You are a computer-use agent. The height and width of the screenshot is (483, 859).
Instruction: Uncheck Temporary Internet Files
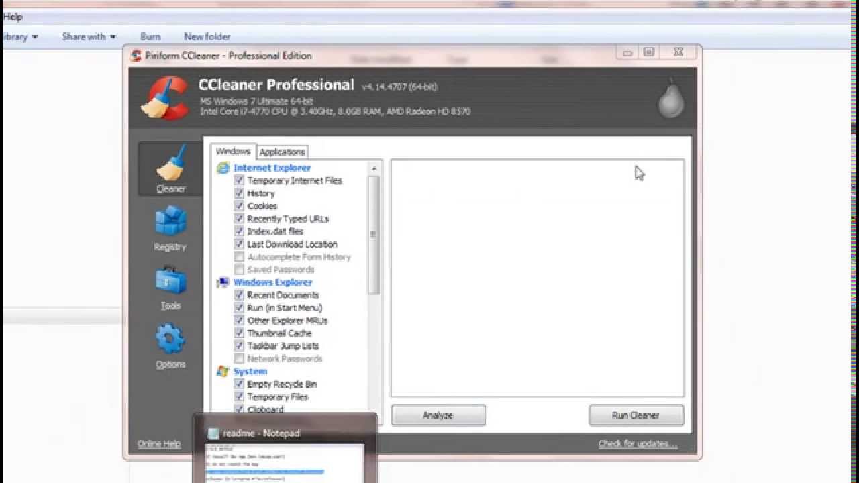pos(239,180)
